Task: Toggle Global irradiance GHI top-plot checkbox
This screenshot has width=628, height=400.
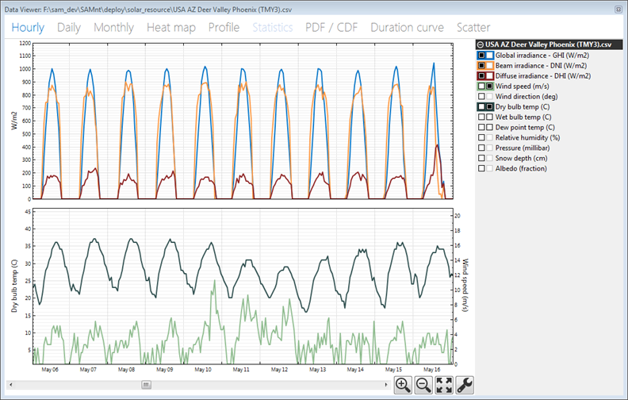Action: tap(481, 55)
